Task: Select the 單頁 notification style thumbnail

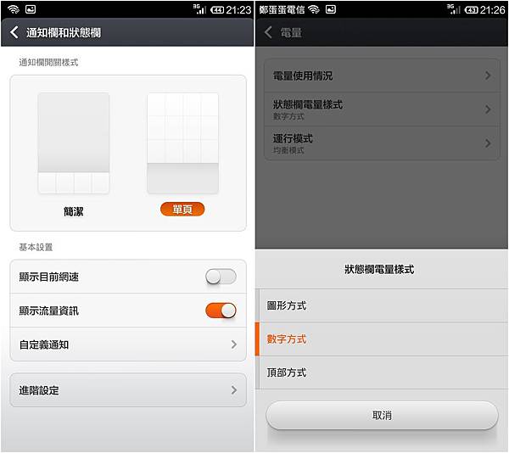Action: pyautogui.click(x=182, y=143)
